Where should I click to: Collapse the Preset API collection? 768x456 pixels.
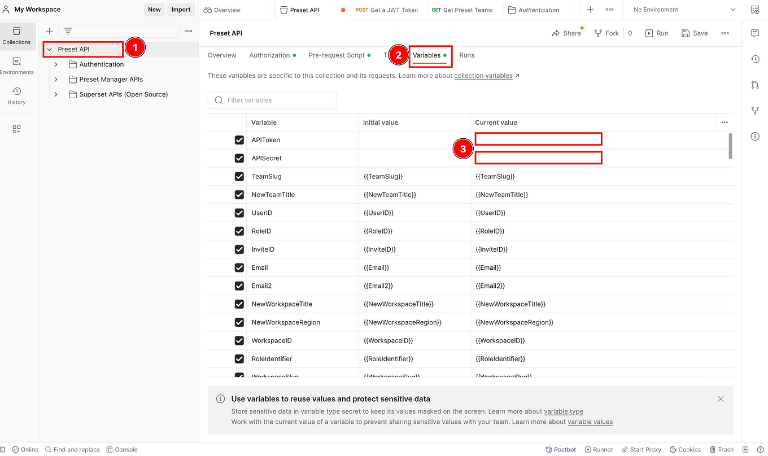point(49,49)
